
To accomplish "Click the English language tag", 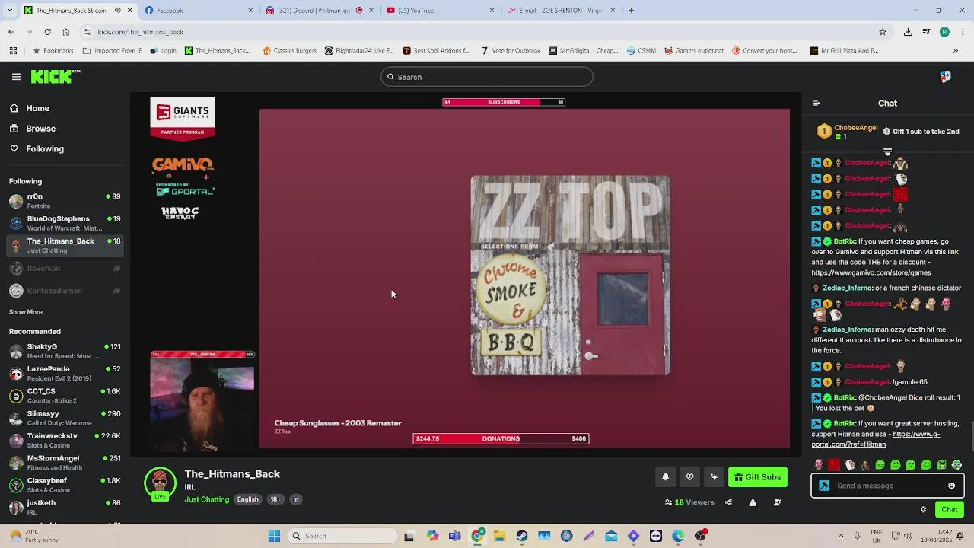I will tap(247, 499).
